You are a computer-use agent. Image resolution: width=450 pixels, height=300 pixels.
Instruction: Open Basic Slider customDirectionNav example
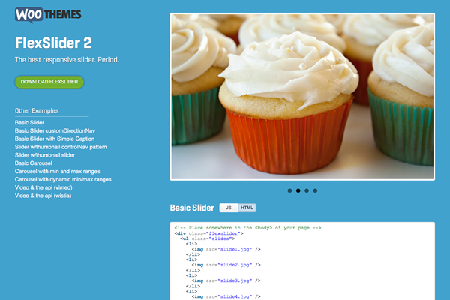point(55,130)
